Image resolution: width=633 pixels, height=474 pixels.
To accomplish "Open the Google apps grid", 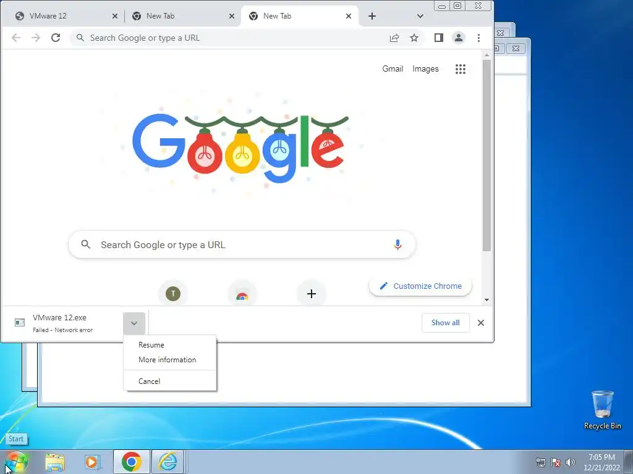I will (461, 69).
